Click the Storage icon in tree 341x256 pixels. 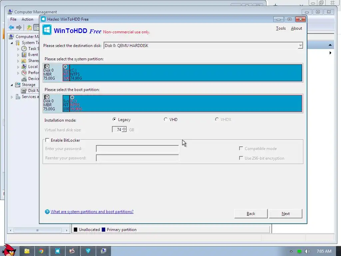[18, 85]
